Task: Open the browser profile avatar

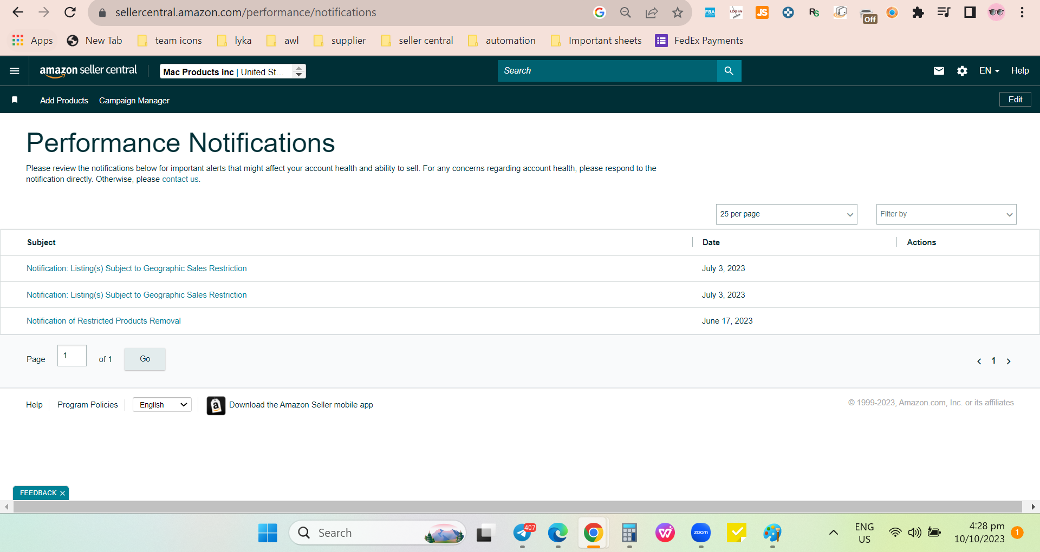Action: (x=996, y=12)
